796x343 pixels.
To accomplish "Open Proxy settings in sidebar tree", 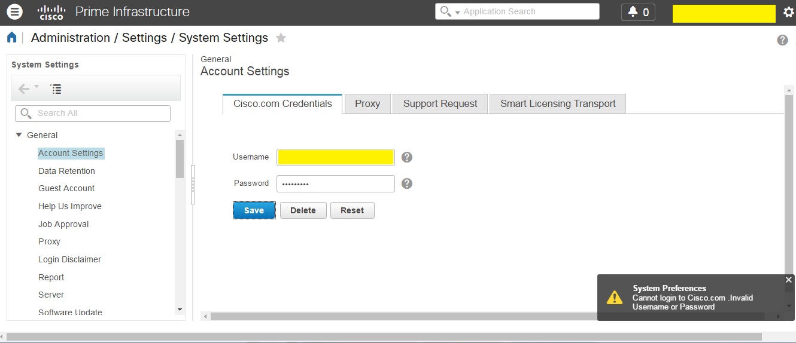I will click(x=49, y=241).
